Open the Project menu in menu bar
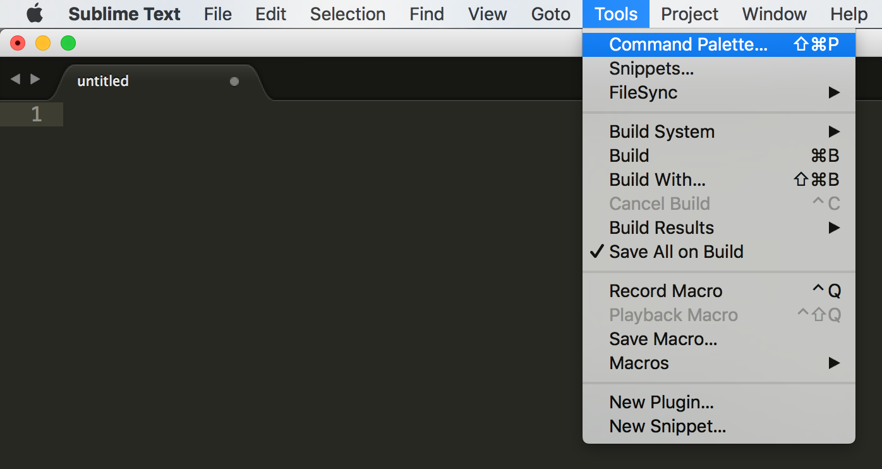 click(689, 14)
